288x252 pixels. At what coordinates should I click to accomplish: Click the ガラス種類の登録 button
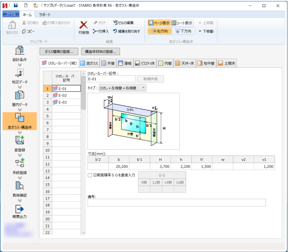59,51
